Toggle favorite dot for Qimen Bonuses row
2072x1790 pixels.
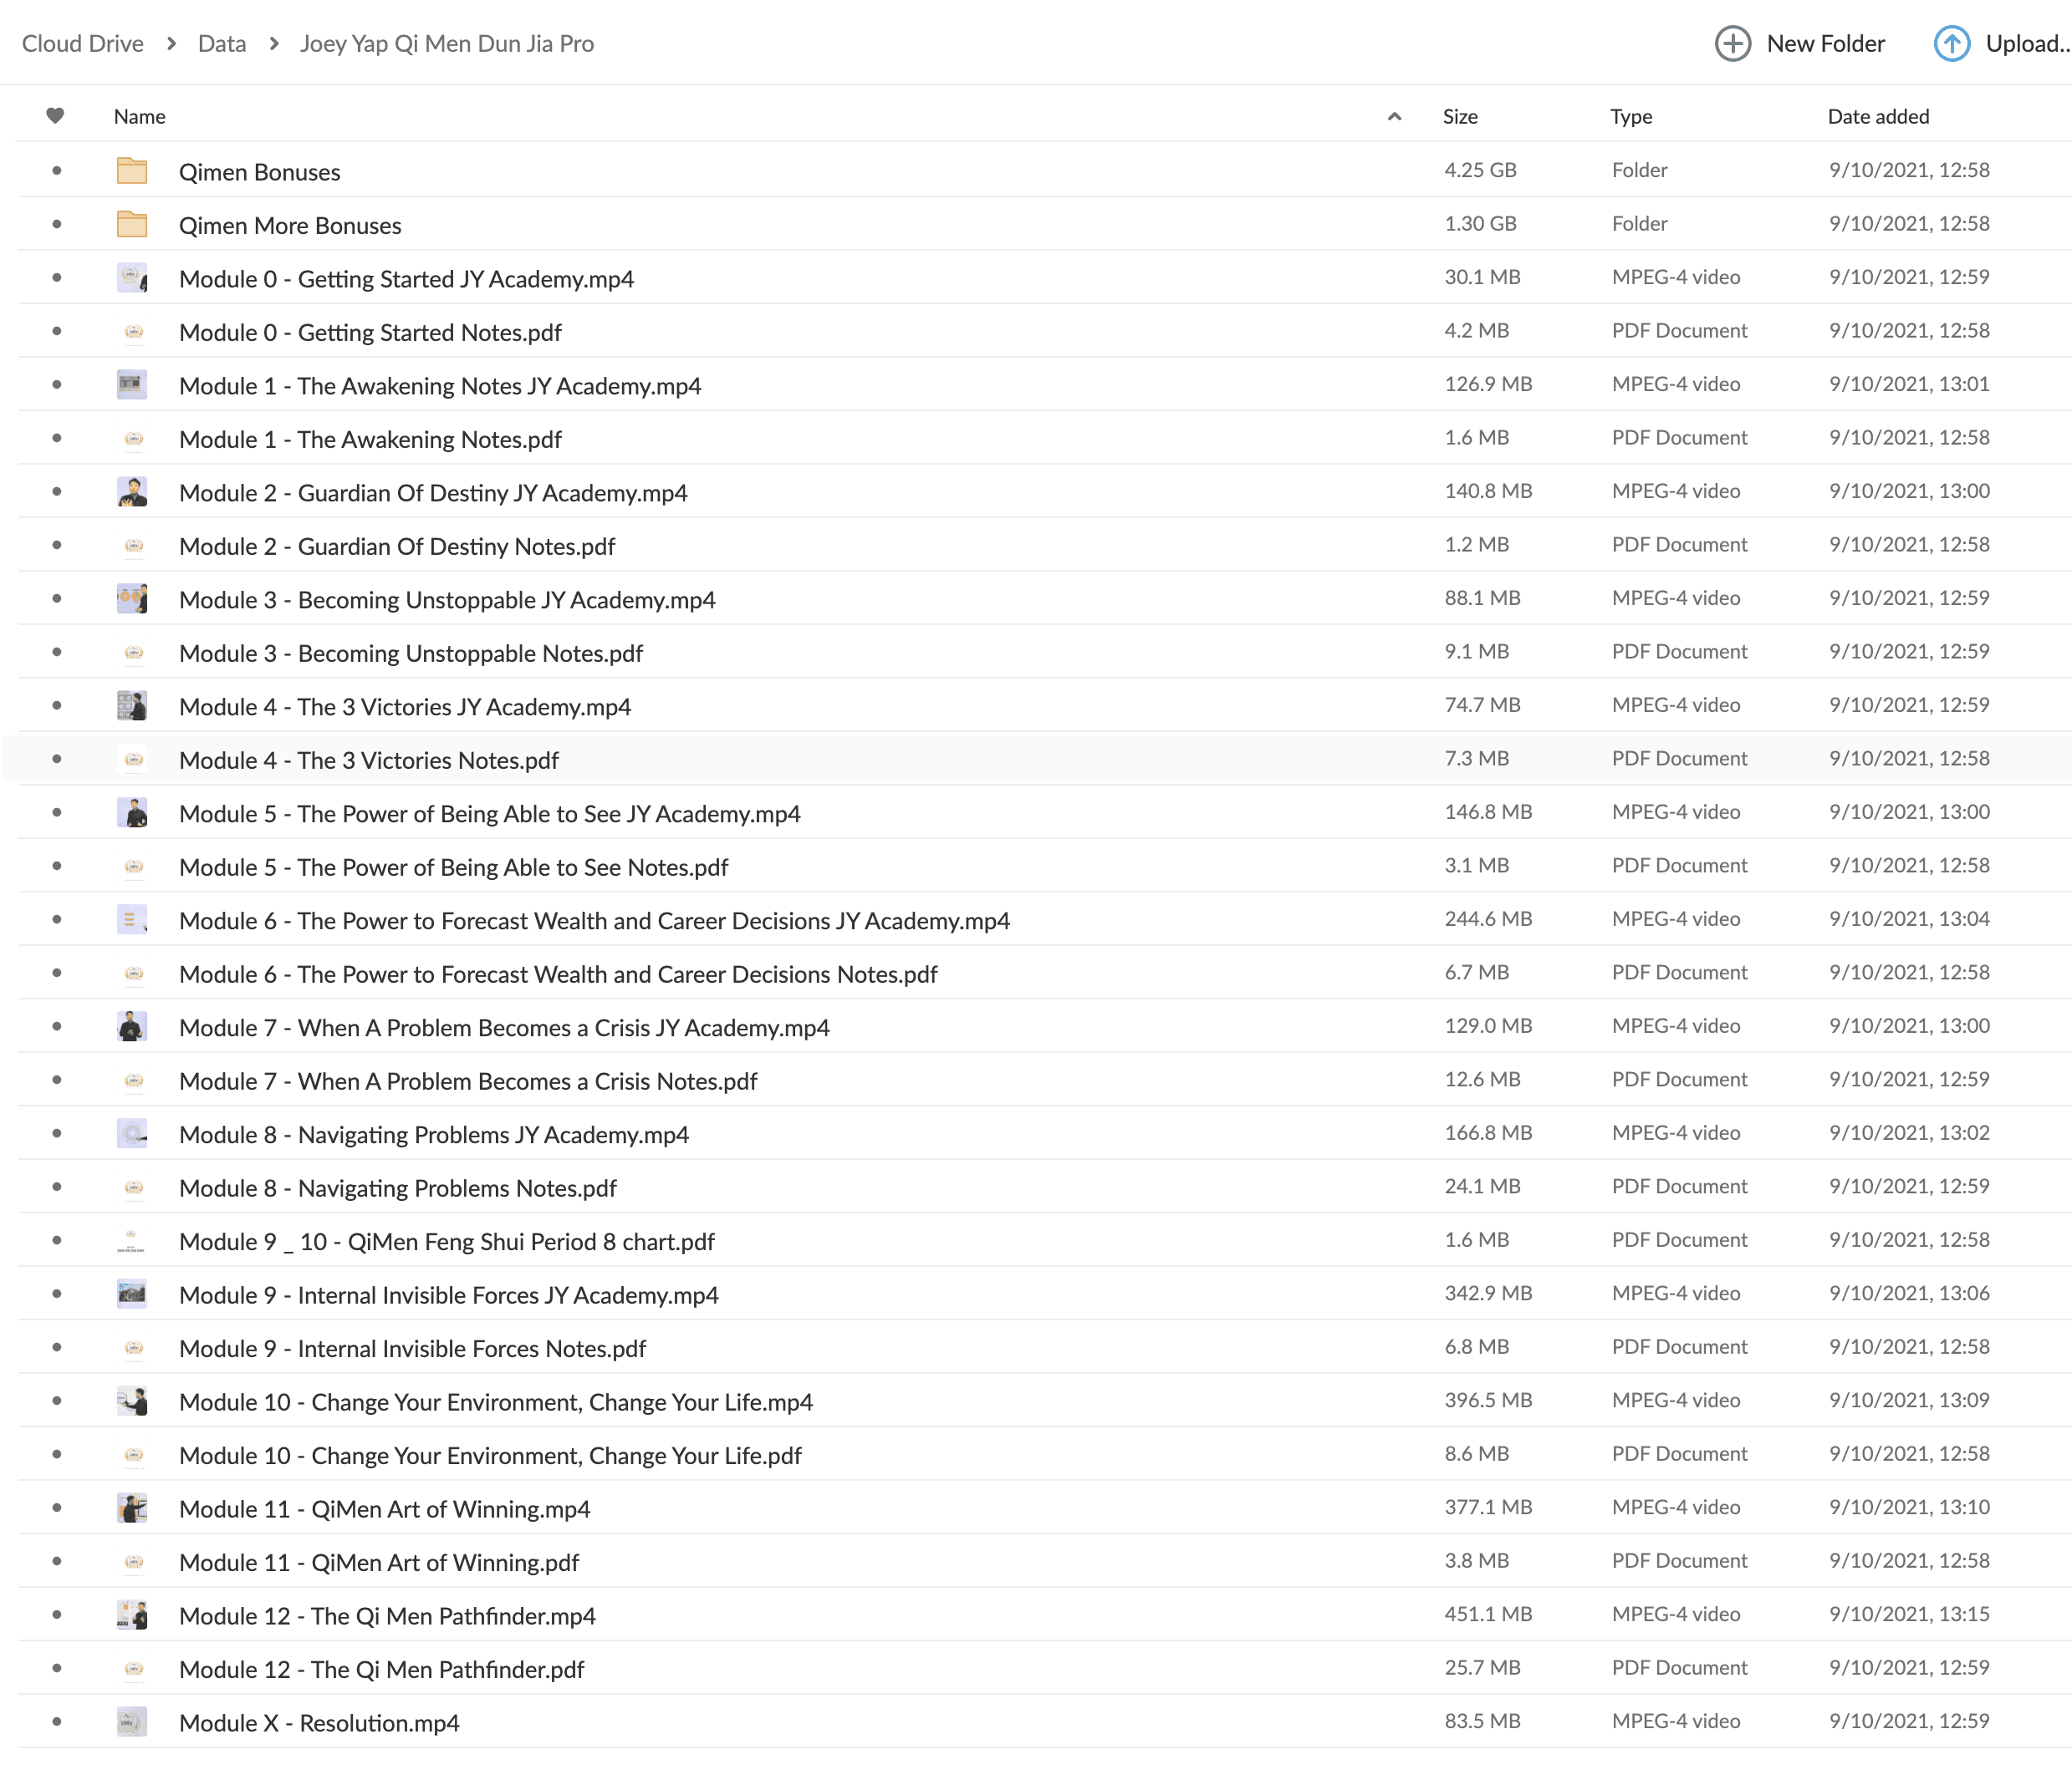57,171
